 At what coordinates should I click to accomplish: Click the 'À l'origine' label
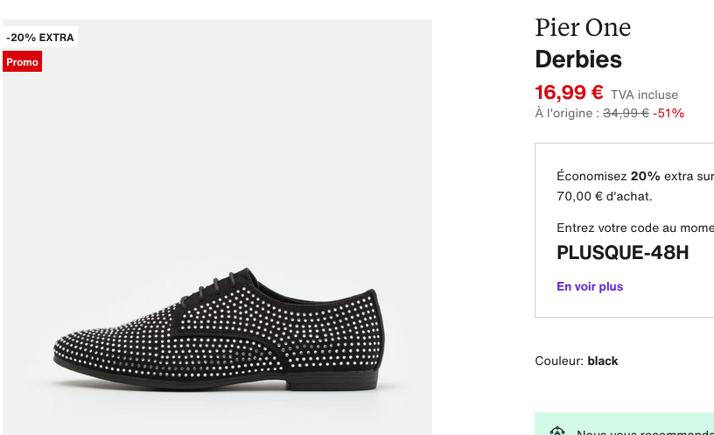(x=566, y=113)
